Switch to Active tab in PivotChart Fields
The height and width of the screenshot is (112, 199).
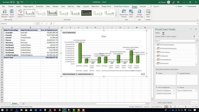[x=158, y=33]
